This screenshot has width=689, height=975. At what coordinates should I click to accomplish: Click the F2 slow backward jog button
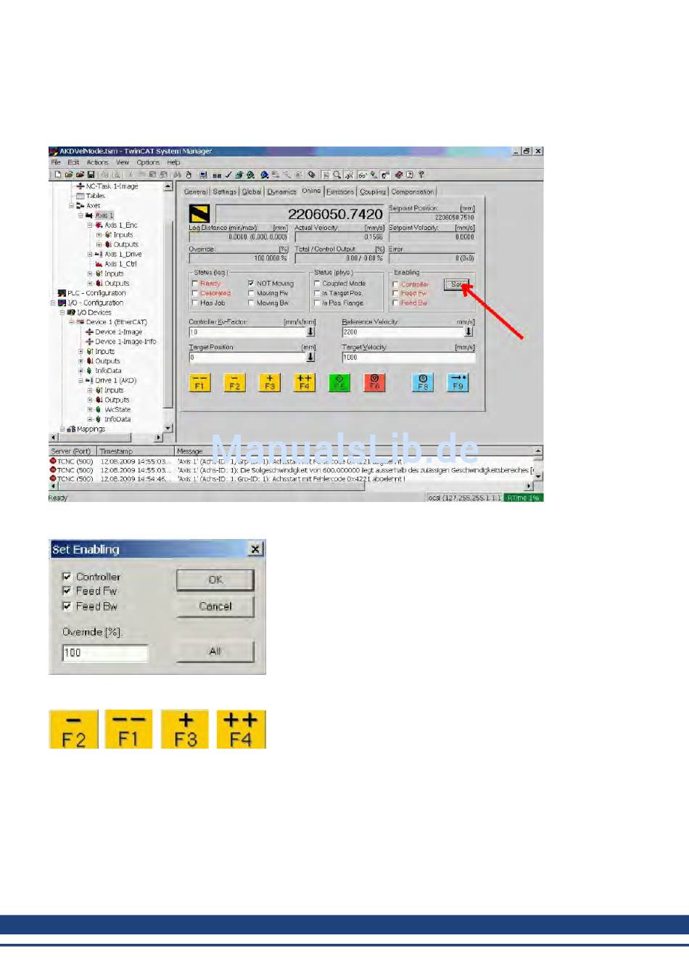234,382
